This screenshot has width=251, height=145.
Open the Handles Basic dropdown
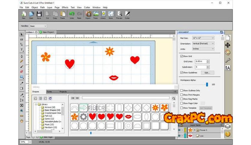(x=38, y=26)
